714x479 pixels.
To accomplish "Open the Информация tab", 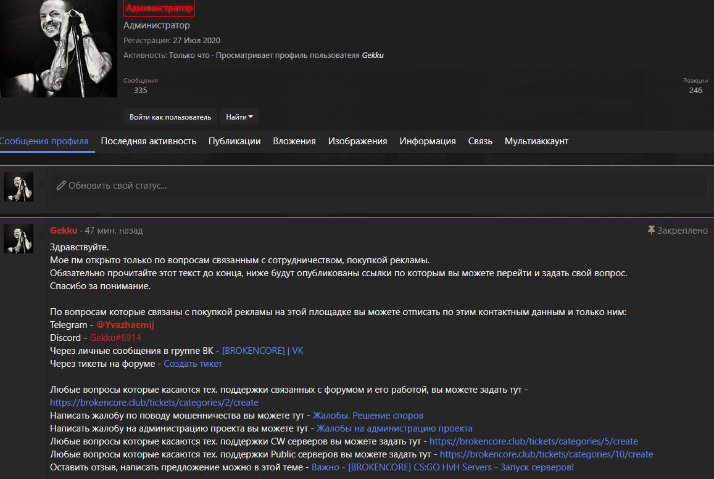I will point(428,141).
